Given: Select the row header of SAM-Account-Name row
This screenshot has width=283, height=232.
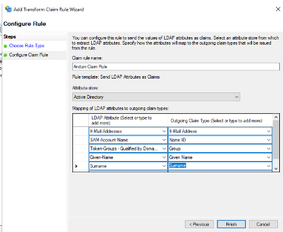Looking at the screenshot, I should pyautogui.click(x=80, y=140).
